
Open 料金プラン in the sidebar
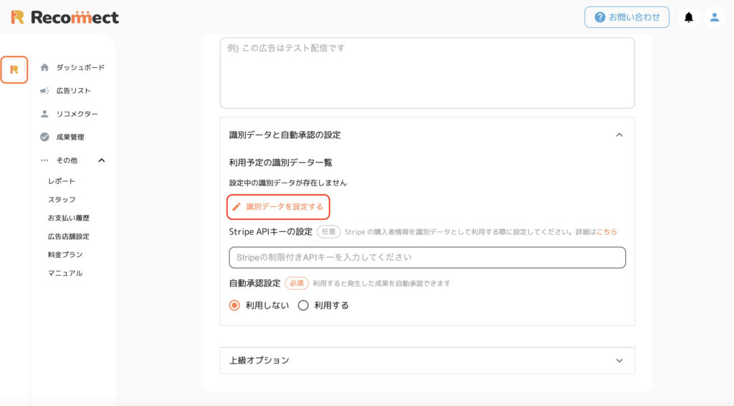(x=65, y=254)
